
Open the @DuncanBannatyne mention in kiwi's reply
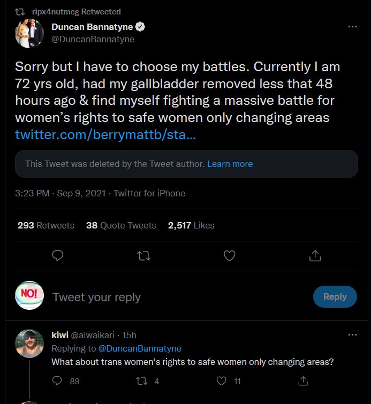coord(139,348)
